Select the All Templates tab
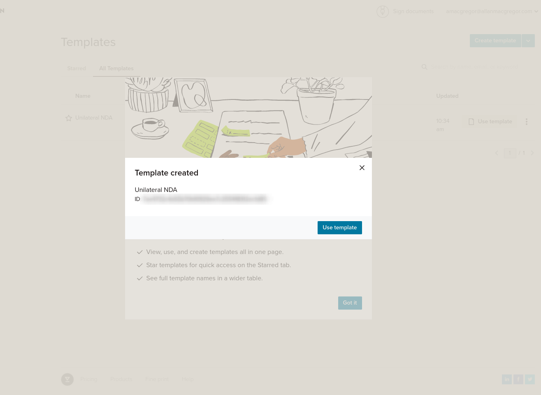This screenshot has height=395, width=541. pos(116,69)
